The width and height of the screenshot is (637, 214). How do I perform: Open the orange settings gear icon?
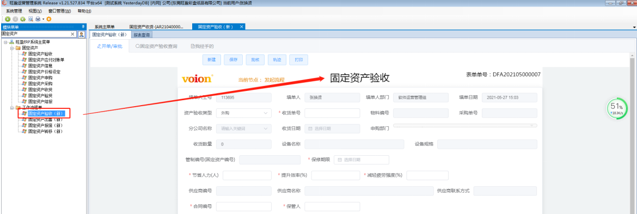pos(49,19)
